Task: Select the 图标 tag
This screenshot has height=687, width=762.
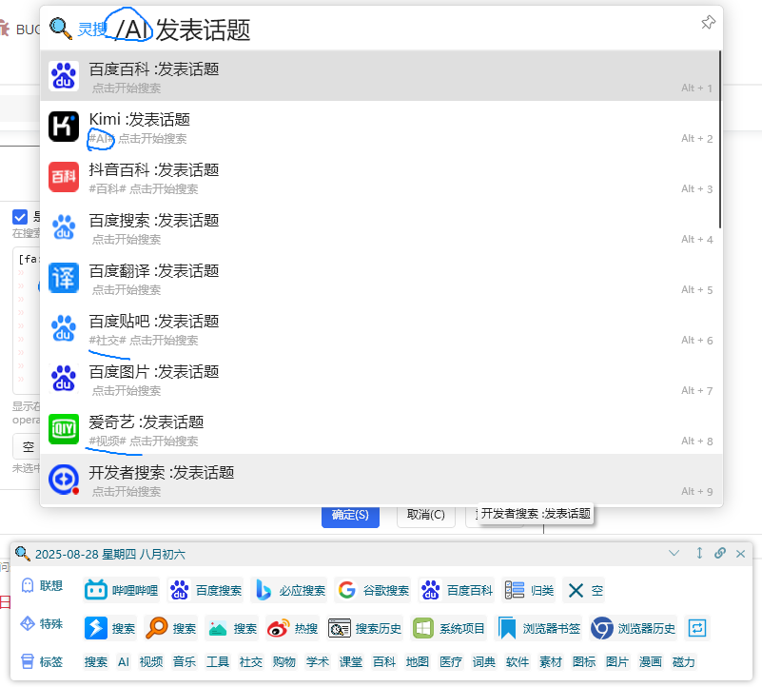Action: (x=584, y=661)
